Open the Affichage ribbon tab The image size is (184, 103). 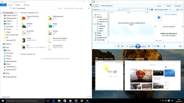26,5
